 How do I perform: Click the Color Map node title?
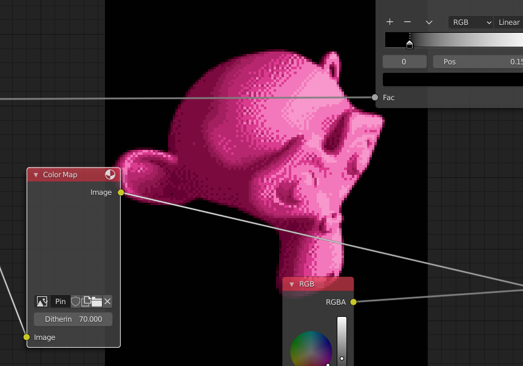click(x=60, y=175)
